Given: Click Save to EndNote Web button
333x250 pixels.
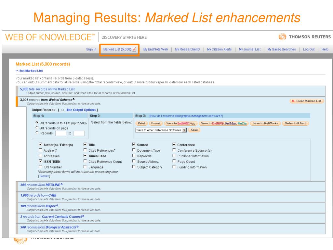Looking at the screenshot, I should [181, 123].
